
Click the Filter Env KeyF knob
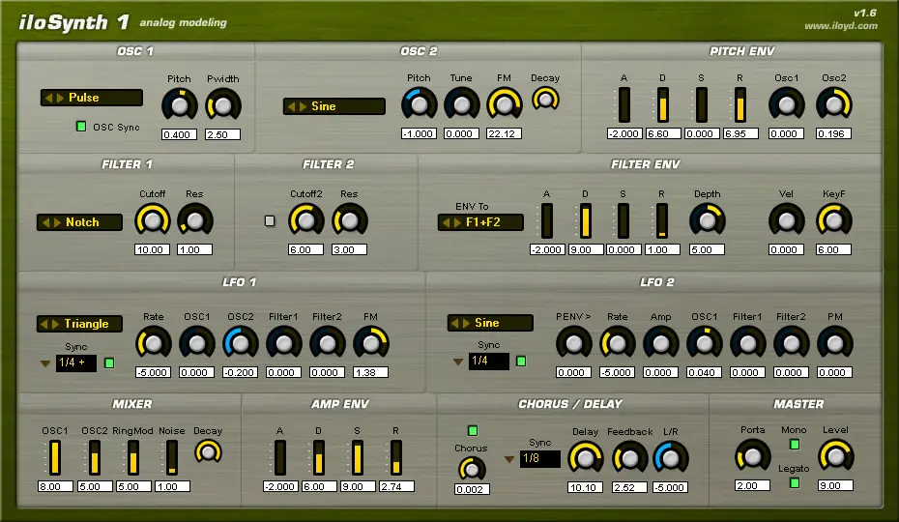coord(834,220)
